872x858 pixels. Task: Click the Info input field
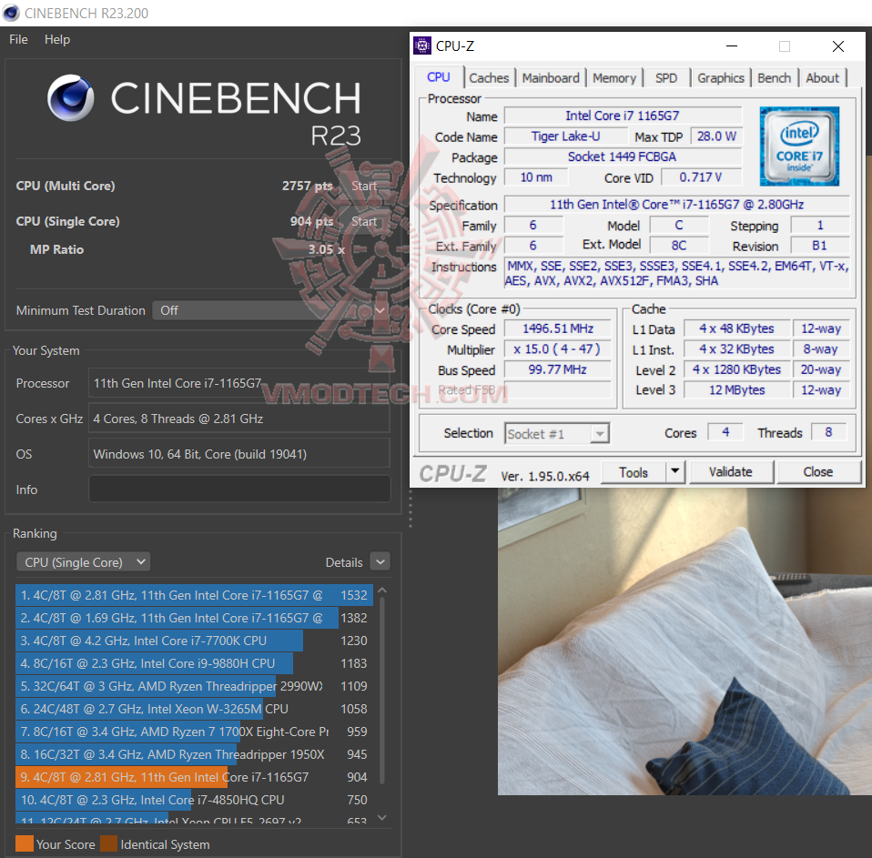[239, 490]
